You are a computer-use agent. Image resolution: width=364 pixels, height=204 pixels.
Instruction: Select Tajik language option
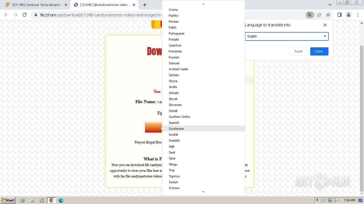pos(203,146)
